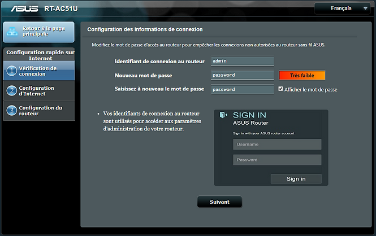
Task: Focus the Nouveau mot de passe field
Action: pos(242,75)
